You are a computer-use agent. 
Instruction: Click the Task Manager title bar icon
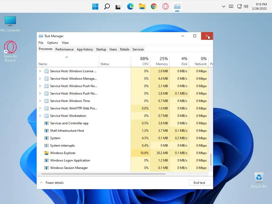click(41, 36)
